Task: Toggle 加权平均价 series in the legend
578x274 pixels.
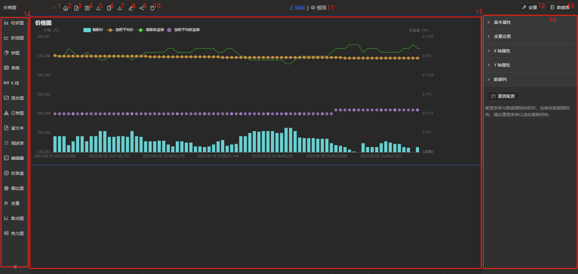Action: tap(120, 30)
